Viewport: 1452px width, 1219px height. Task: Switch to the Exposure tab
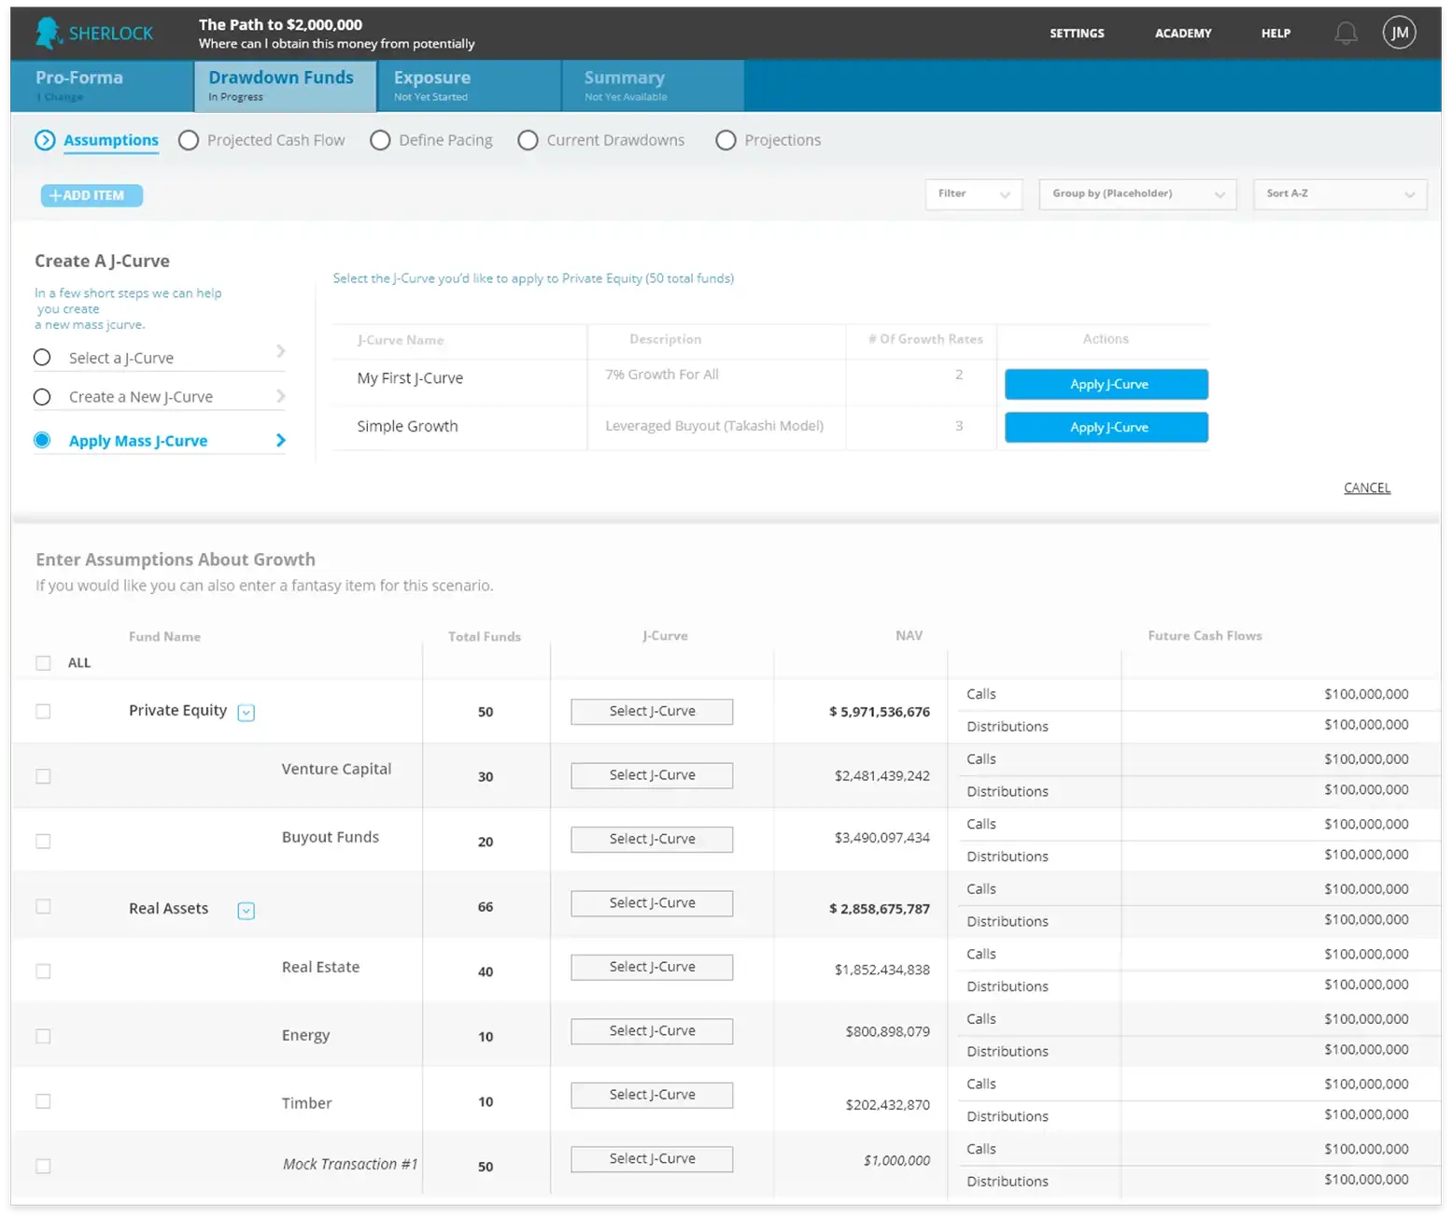click(469, 85)
